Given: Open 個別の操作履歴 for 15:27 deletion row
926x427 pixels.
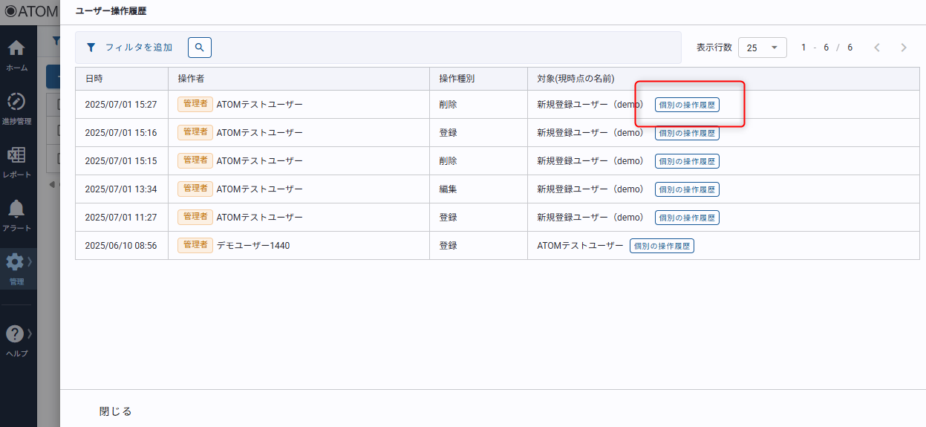Looking at the screenshot, I should (687, 105).
